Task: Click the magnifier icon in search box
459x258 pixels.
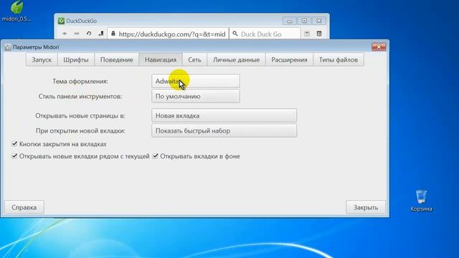Action: click(235, 34)
